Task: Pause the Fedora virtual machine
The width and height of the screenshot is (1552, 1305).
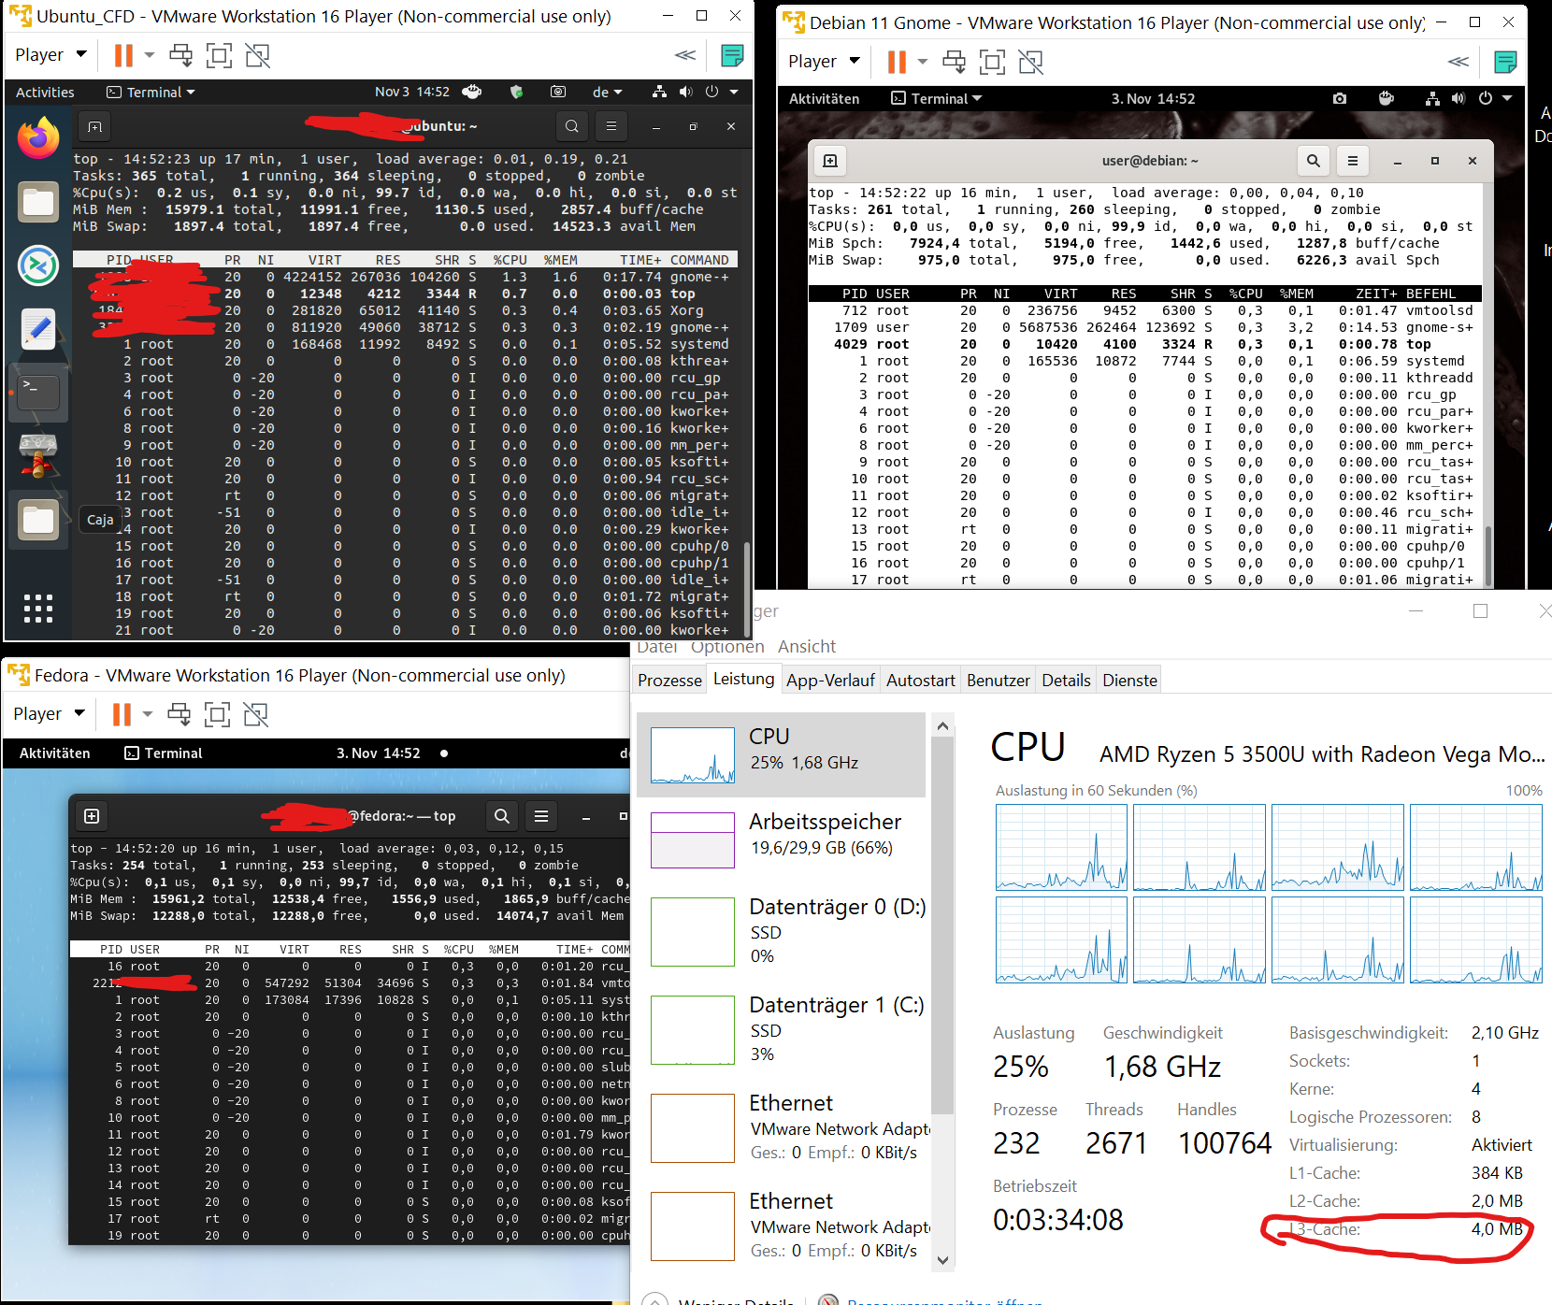Action: [x=122, y=715]
